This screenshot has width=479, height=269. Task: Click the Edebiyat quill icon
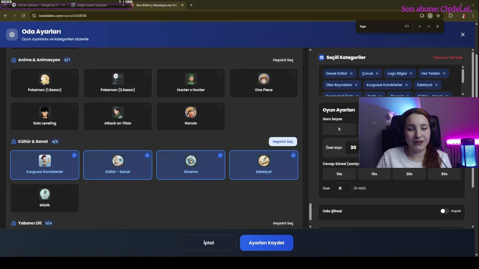[264, 161]
